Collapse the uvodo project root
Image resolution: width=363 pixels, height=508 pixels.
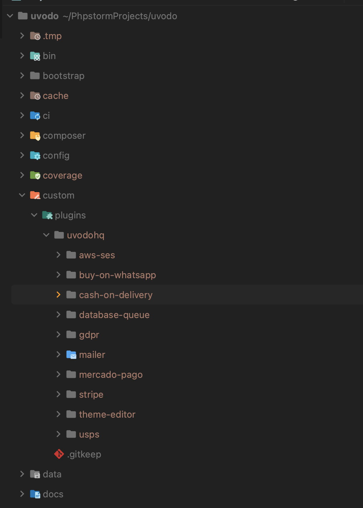tap(10, 16)
